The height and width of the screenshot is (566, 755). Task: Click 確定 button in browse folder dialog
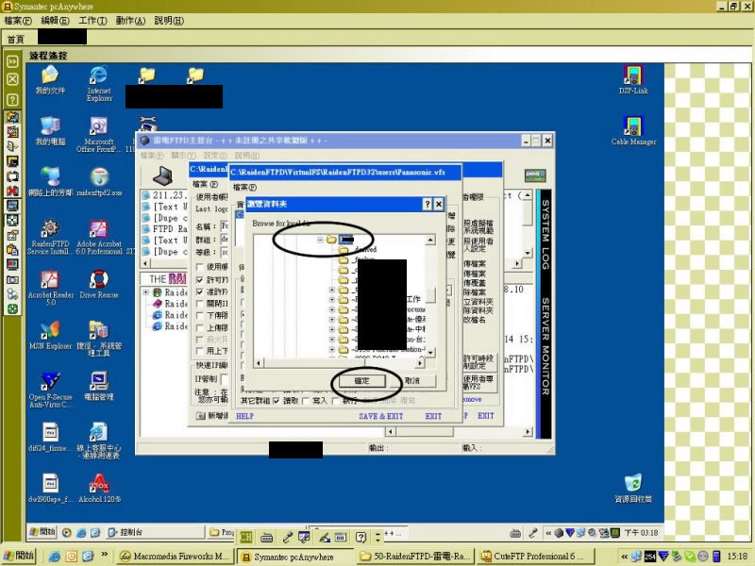point(362,381)
